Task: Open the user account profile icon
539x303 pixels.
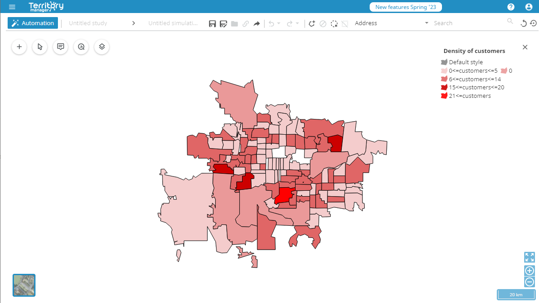Action: (529, 7)
